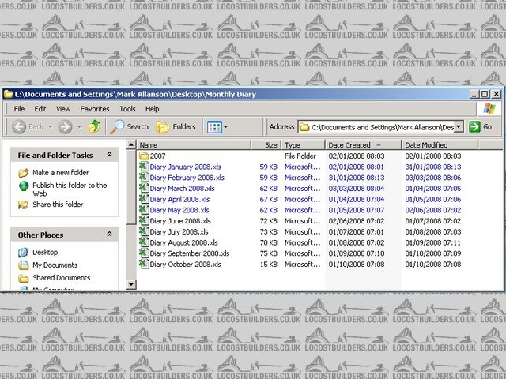Screen dimensions: 506x379
Task: Open the File menu
Action: 19,109
